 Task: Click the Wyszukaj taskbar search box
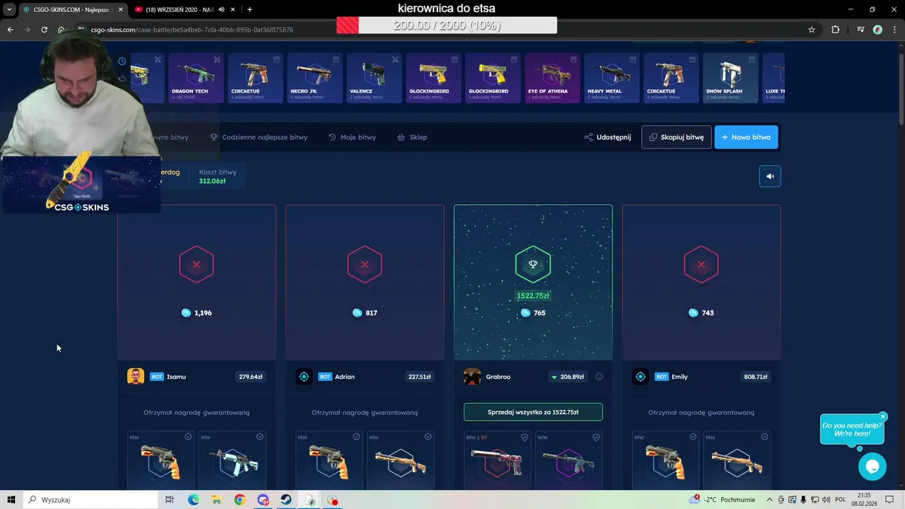click(90, 500)
